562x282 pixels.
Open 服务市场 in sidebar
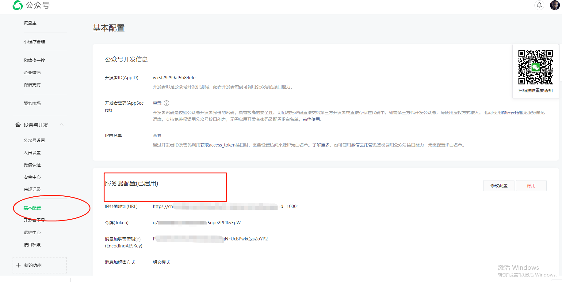32,103
